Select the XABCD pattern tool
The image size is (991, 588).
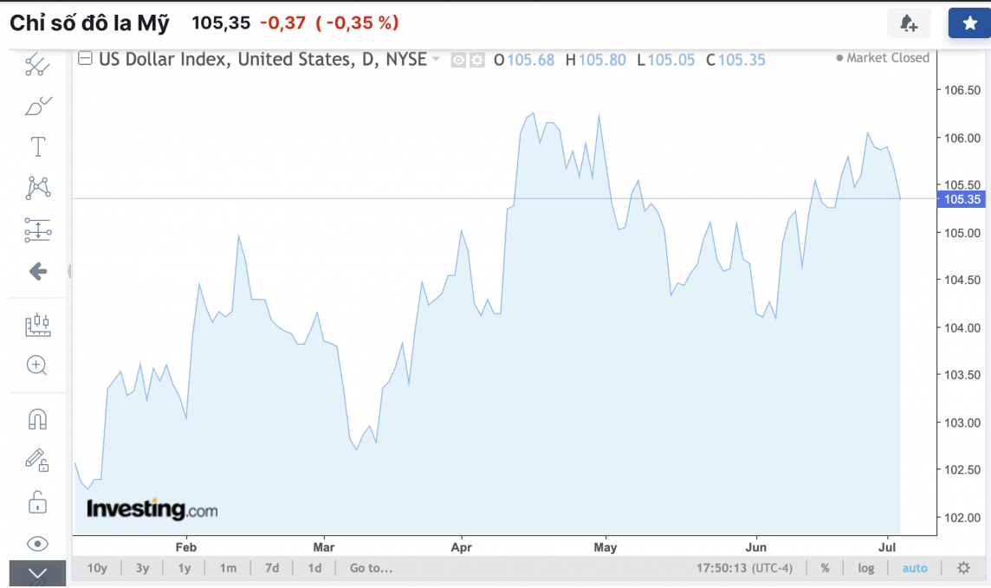[37, 187]
